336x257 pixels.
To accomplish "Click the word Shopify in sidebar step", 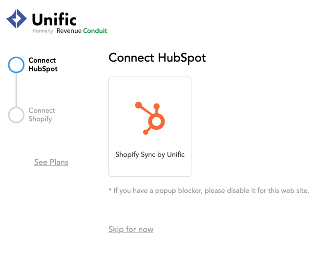I will tap(40, 119).
